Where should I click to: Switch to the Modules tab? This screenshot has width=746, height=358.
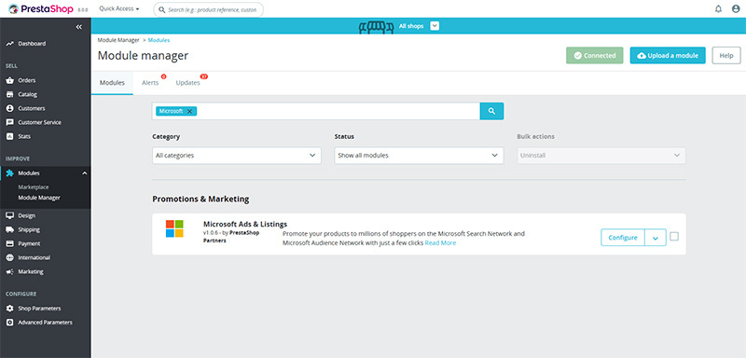[112, 83]
